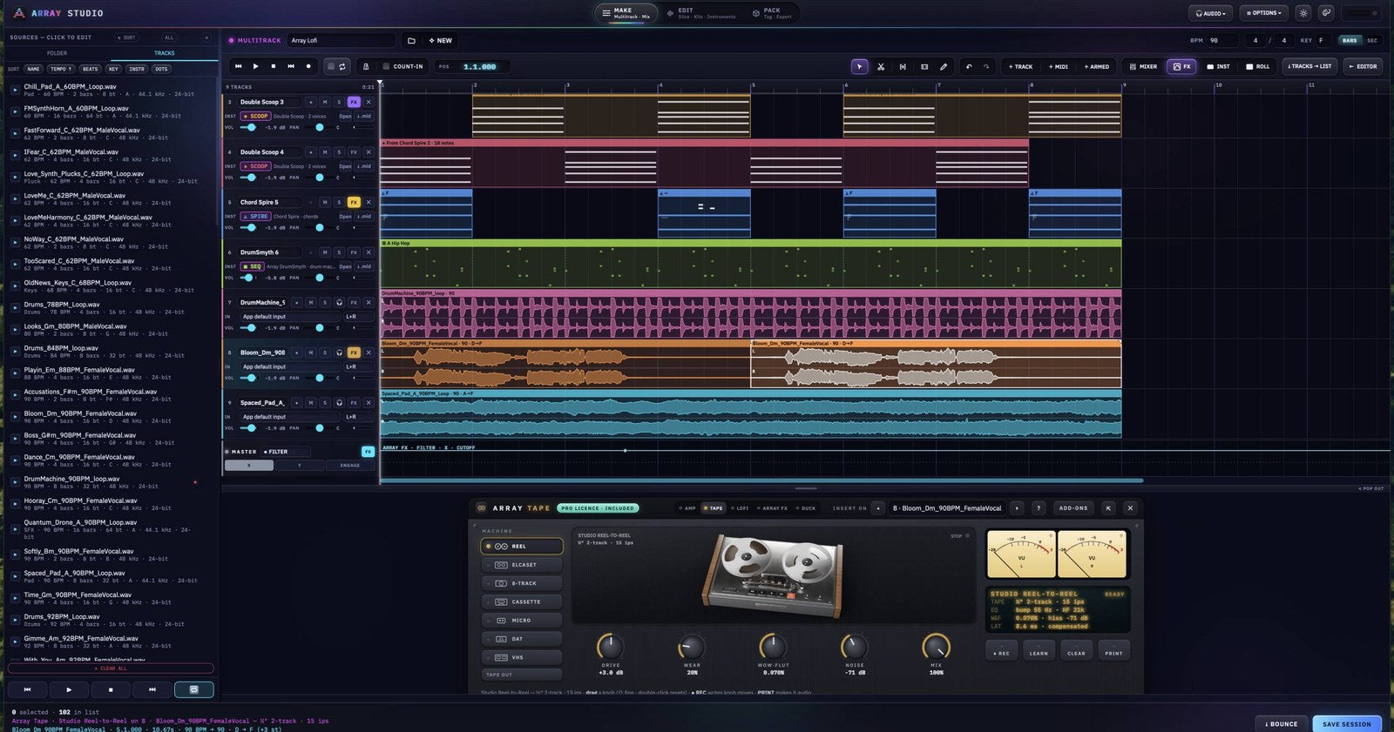Click the main transport record icon
Viewport: 1394px width, 732px height.
308,66
